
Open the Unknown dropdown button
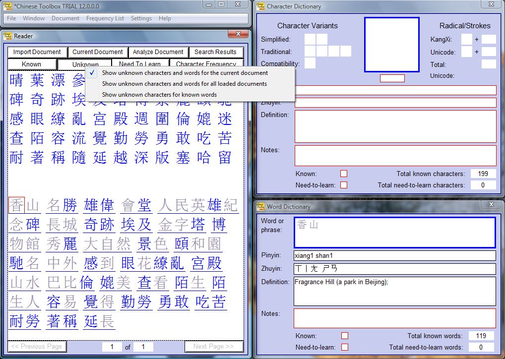(85, 64)
